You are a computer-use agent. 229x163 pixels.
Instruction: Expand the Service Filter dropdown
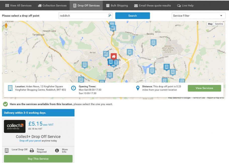click(199, 16)
